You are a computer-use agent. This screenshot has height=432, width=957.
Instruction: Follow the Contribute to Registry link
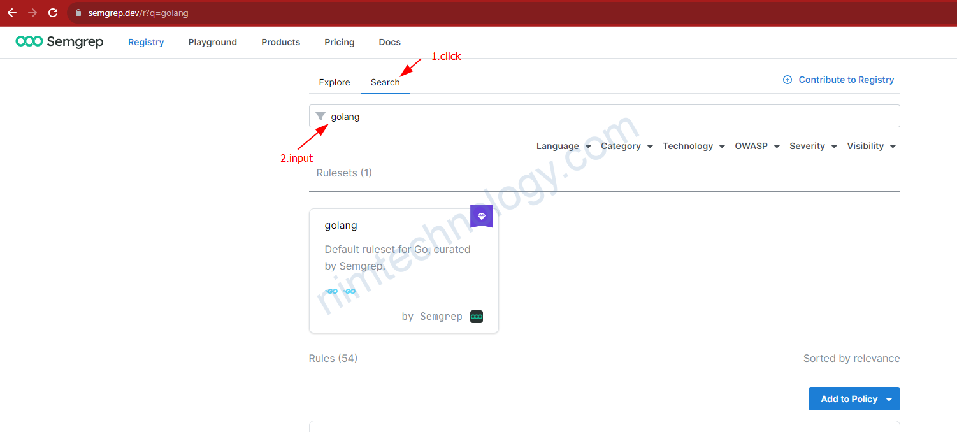pyautogui.click(x=846, y=80)
